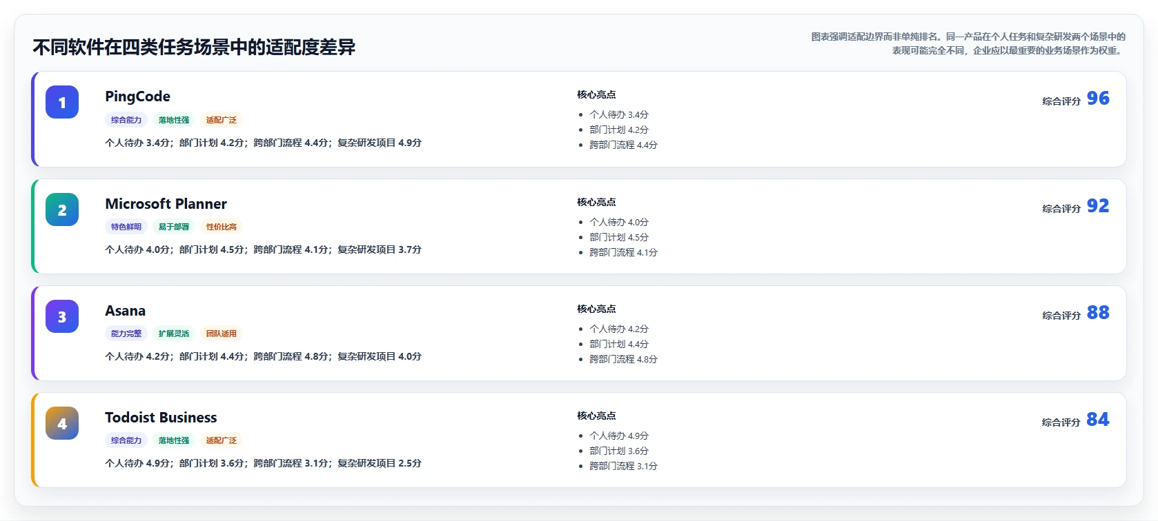Click Asana's highlight 跨部门流程 4.8分

tap(623, 359)
